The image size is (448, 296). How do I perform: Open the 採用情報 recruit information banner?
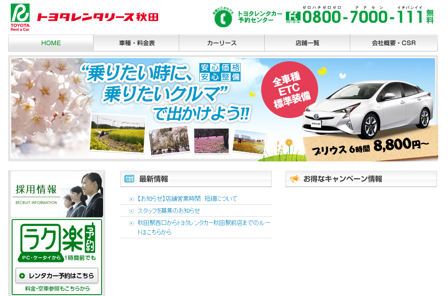(57, 194)
